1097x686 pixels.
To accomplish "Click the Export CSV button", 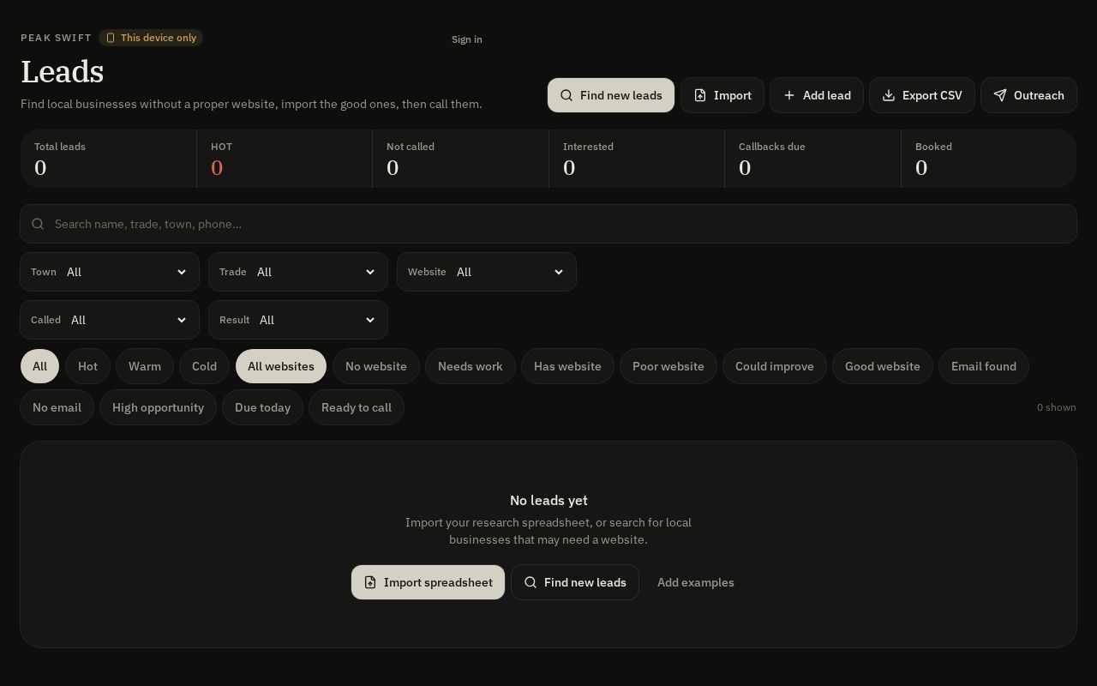I will pyautogui.click(x=922, y=95).
